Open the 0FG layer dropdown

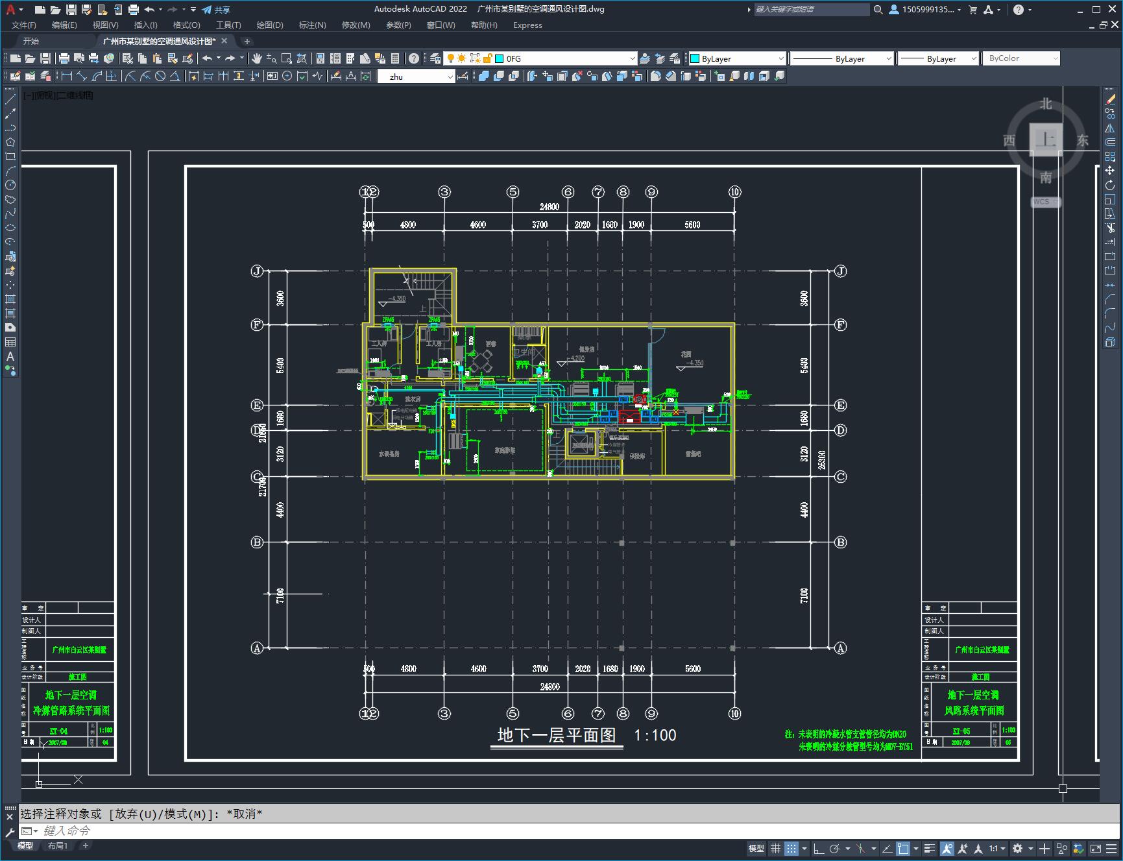click(632, 58)
